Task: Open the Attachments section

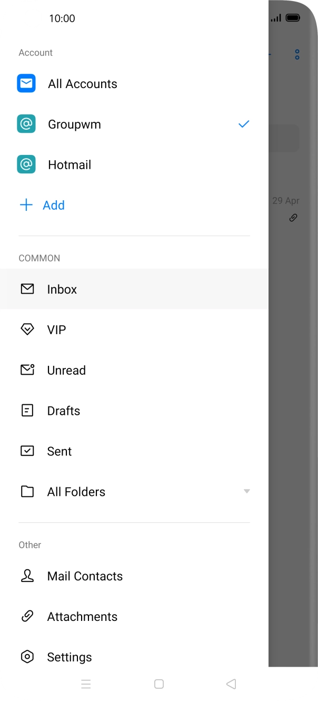Action: [x=82, y=617]
